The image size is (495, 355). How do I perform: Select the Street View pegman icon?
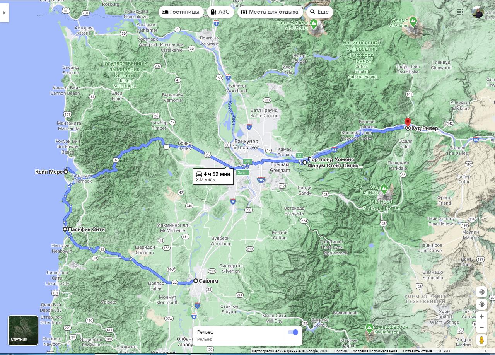coord(481,340)
